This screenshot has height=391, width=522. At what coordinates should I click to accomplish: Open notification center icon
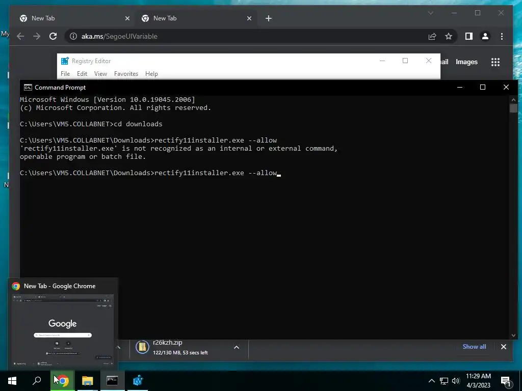pyautogui.click(x=506, y=381)
